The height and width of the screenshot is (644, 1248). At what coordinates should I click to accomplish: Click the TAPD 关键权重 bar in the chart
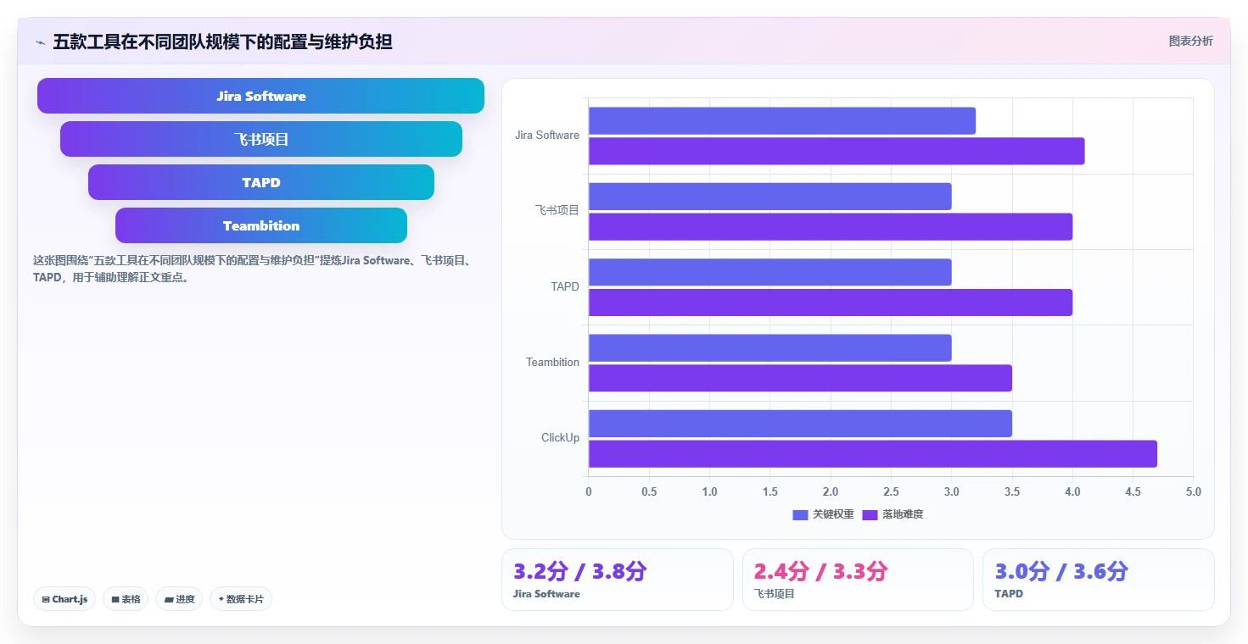[770, 272]
